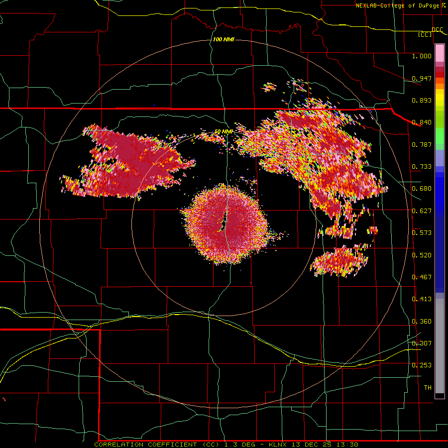Click the NEXLAB-College of DuPage watermark text
Image resolution: width=448 pixels, height=448 pixels.
(400, 5)
